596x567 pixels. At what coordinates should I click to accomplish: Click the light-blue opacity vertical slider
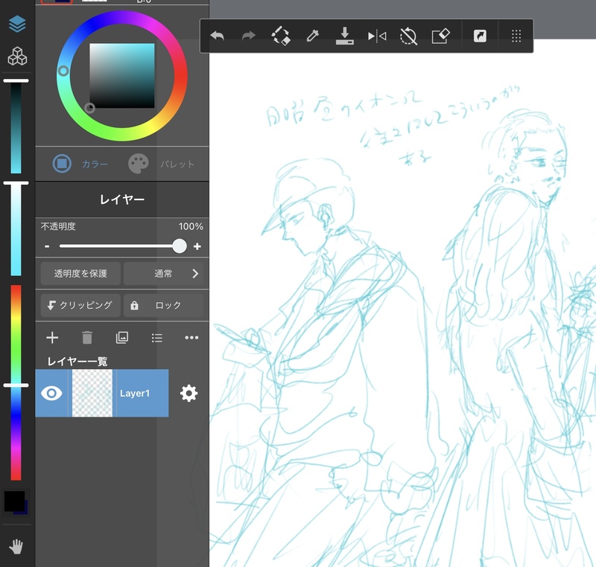[x=16, y=230]
